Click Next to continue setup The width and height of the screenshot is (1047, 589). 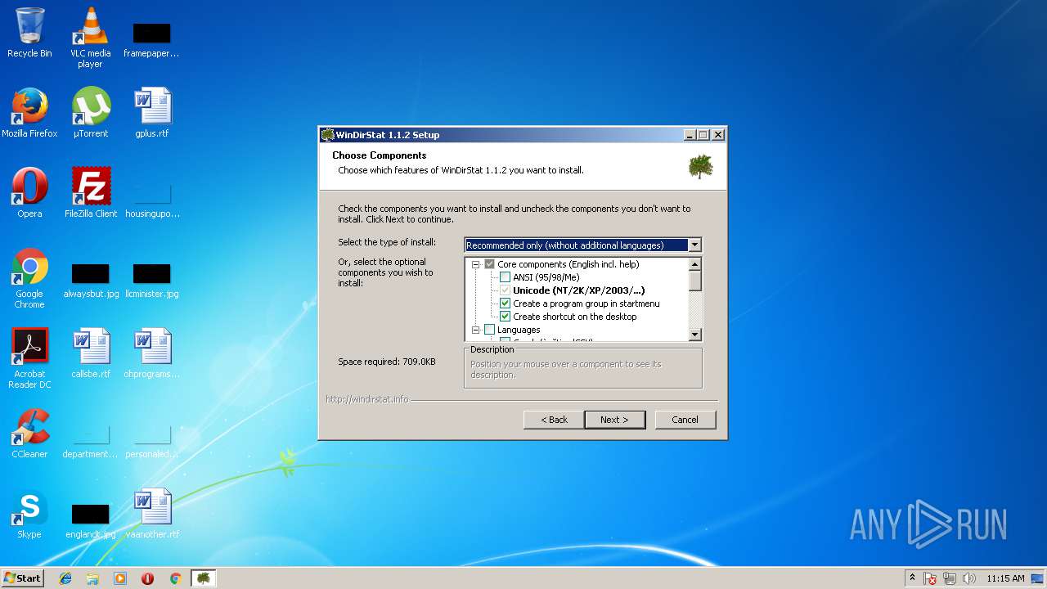614,420
